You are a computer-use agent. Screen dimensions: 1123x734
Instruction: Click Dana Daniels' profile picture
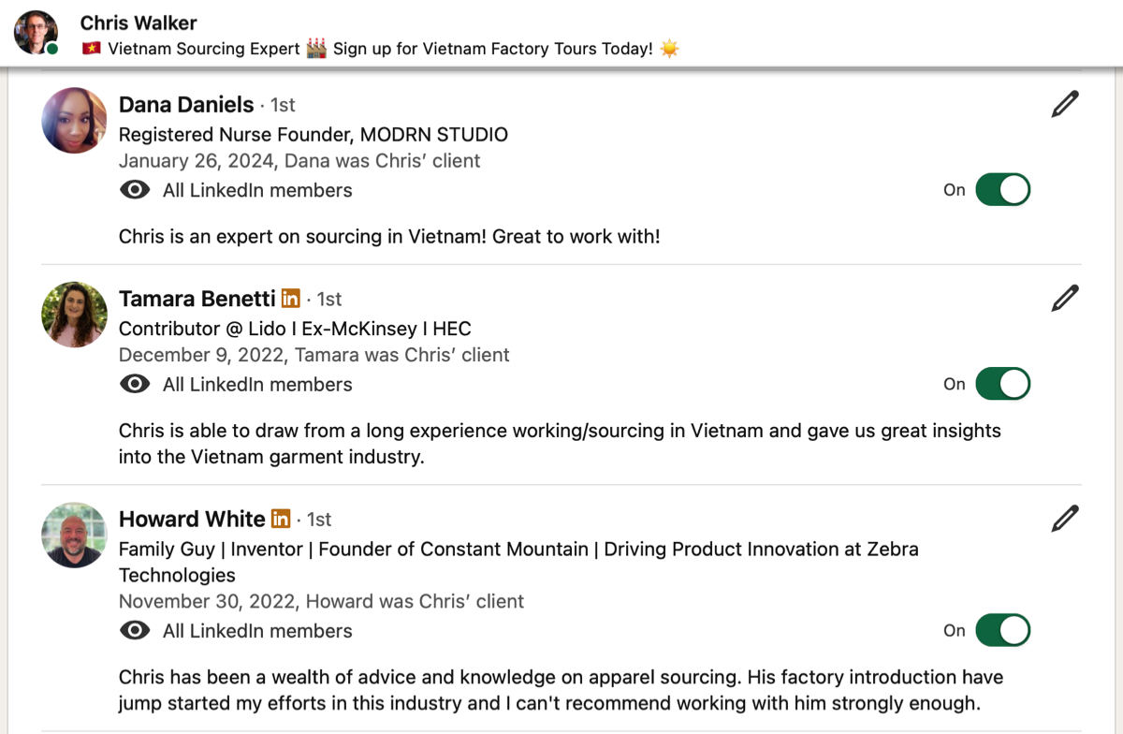[x=75, y=121]
